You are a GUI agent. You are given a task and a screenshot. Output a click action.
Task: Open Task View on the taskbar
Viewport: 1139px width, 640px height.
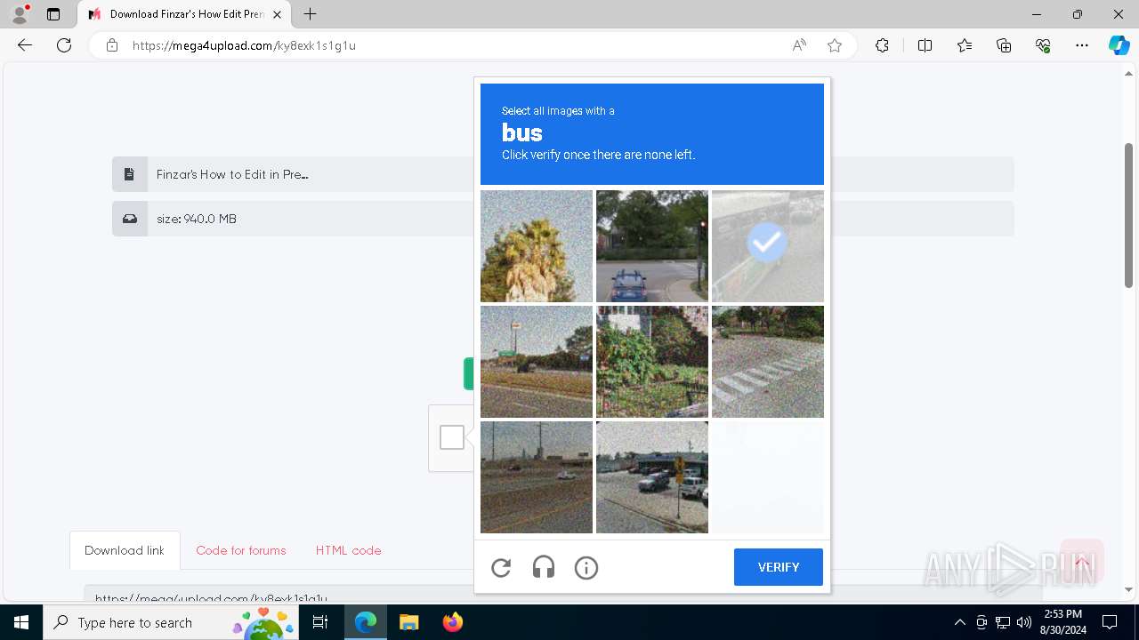[320, 622]
